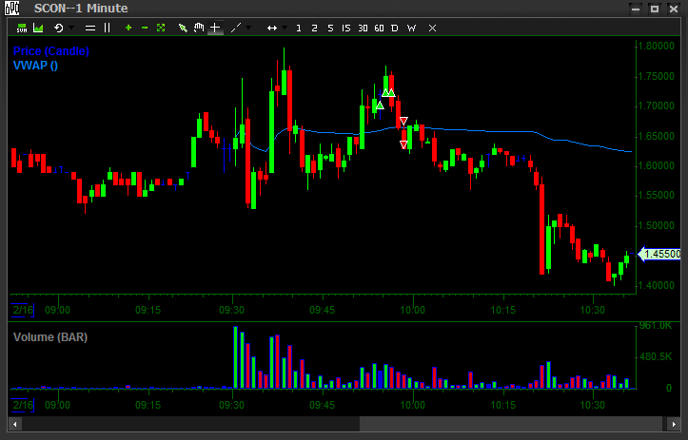Screen dimensions: 688x440
Task: Click the 09:30 time label on price chart
Action: pyautogui.click(x=231, y=310)
